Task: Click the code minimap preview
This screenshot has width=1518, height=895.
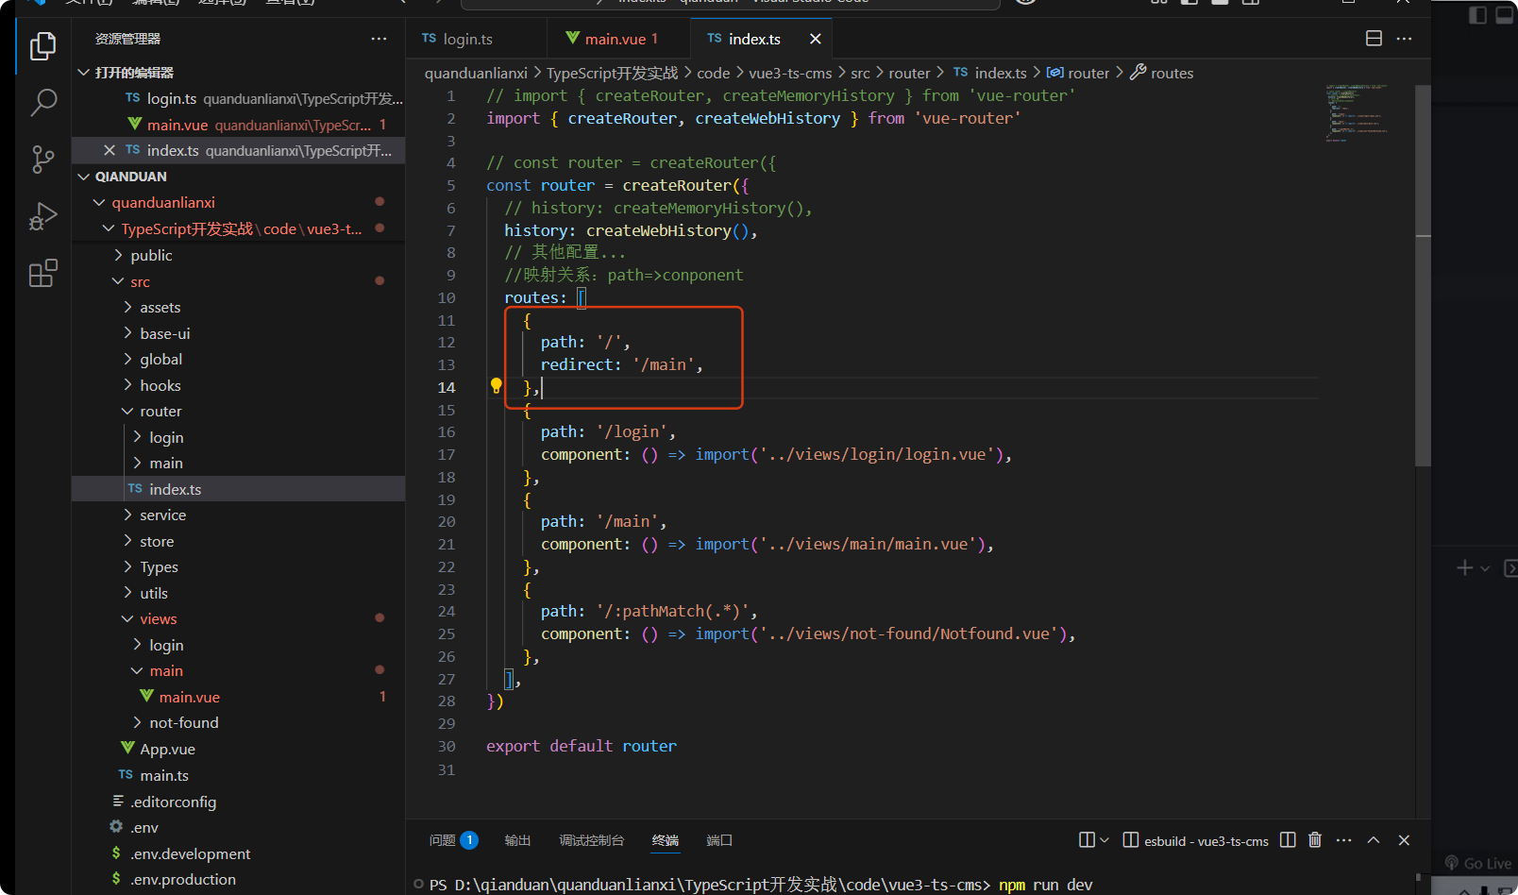Action: (1356, 113)
